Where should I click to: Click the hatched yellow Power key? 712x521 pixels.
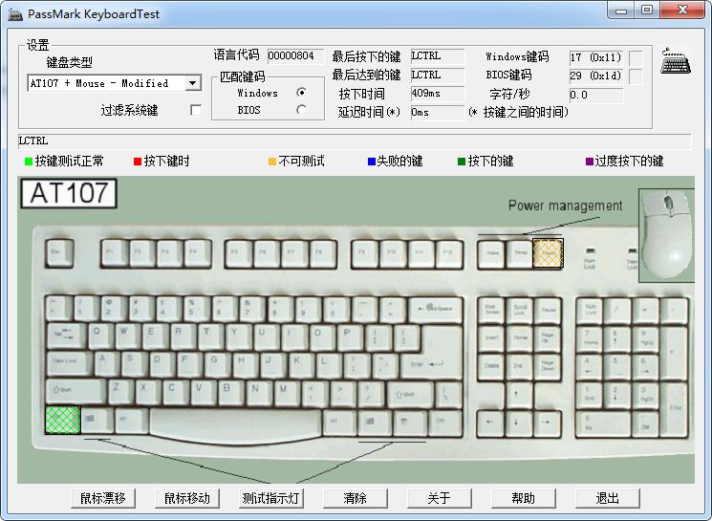548,253
